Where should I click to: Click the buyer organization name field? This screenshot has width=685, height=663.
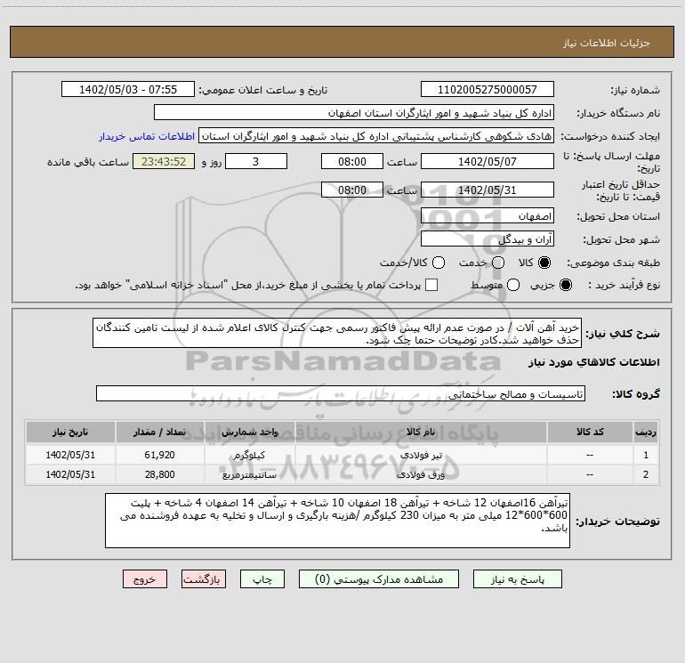354,113
